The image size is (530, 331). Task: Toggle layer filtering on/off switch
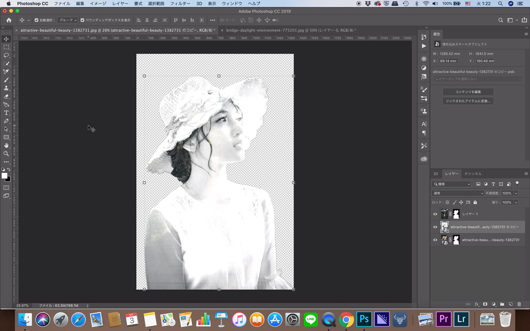click(517, 184)
